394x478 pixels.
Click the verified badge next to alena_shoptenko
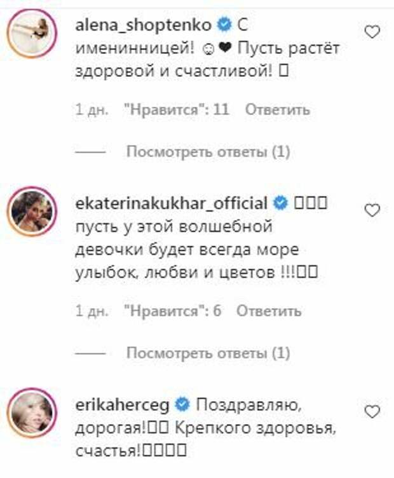coord(224,25)
